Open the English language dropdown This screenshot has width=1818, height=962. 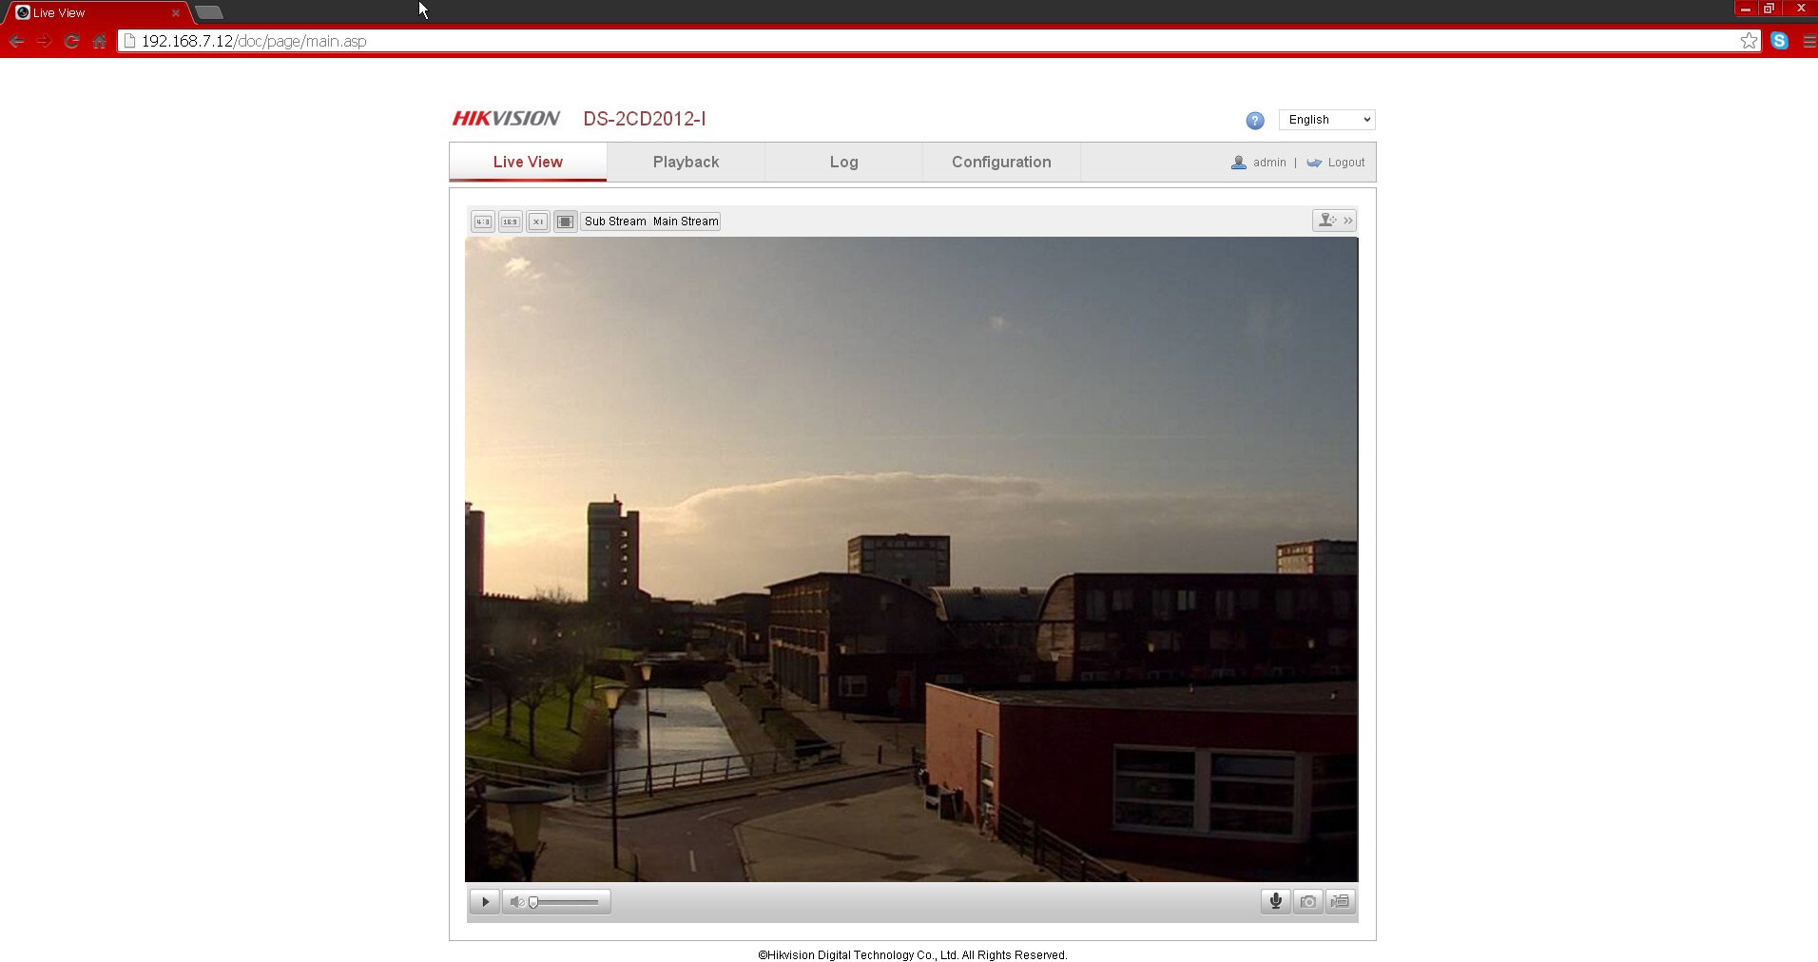(1327, 120)
